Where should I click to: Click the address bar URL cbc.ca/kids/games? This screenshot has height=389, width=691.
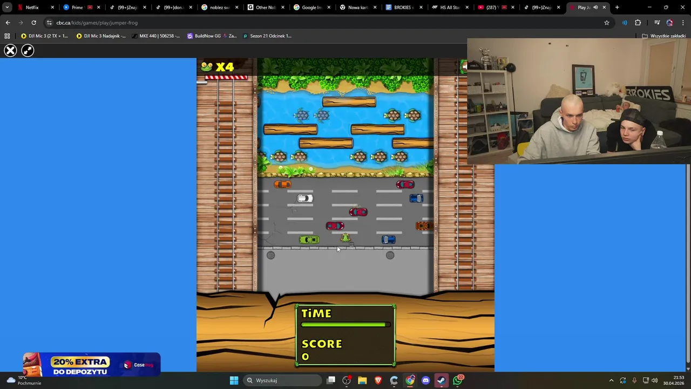click(97, 23)
